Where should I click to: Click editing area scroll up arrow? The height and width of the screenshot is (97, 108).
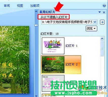36,11
